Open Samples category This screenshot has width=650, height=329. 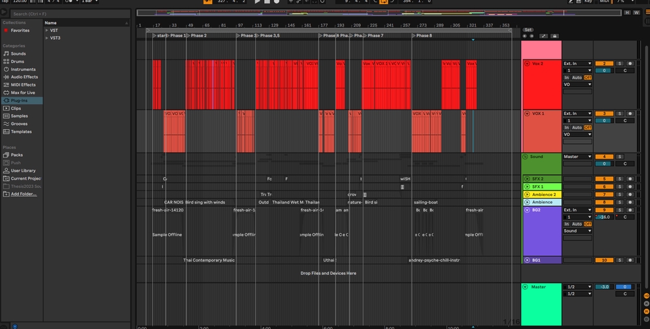(19, 116)
